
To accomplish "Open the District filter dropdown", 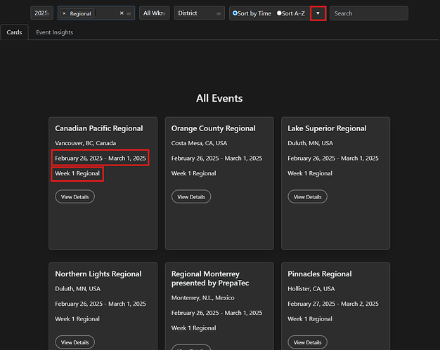I will pos(199,13).
